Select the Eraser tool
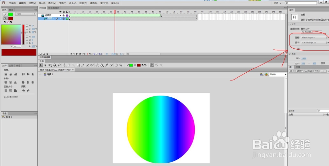The height and width of the screenshot is (166, 329). [x=111, y=65]
